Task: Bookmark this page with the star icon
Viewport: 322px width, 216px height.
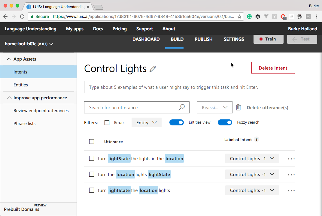Action: 239,17
